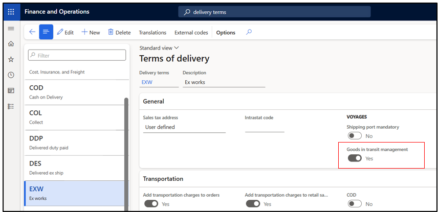Open Translations
This screenshot has height=212, width=438.
(x=152, y=33)
